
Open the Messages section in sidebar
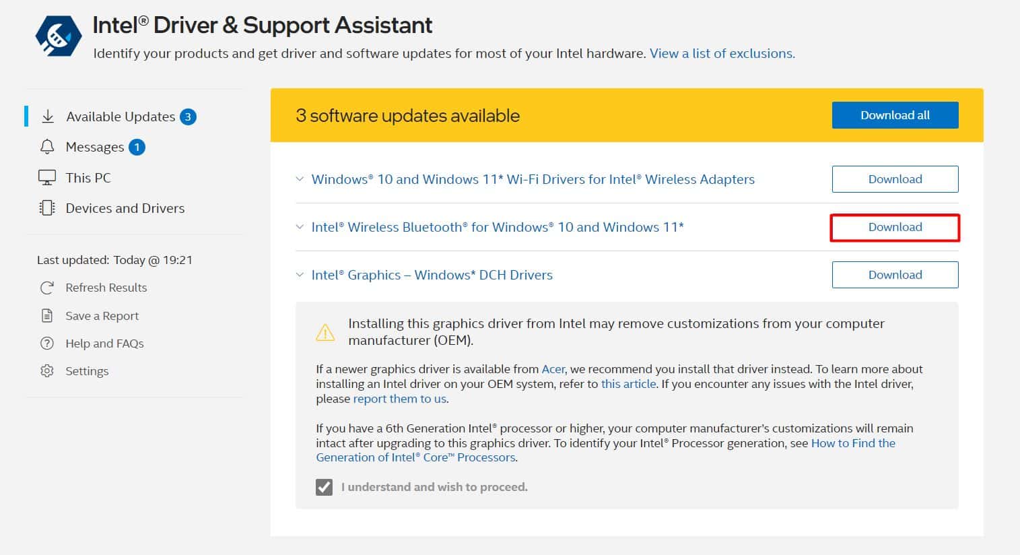click(x=95, y=147)
